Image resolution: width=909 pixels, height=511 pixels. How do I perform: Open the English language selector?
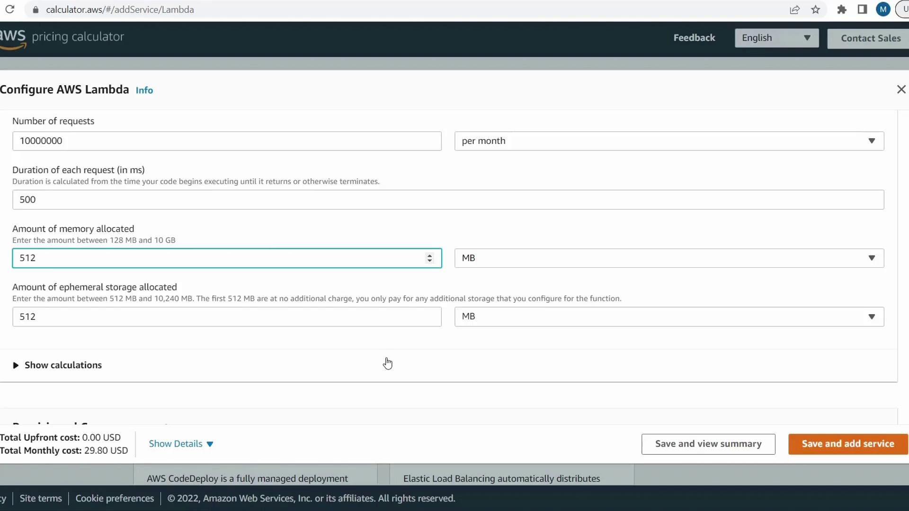coord(776,38)
